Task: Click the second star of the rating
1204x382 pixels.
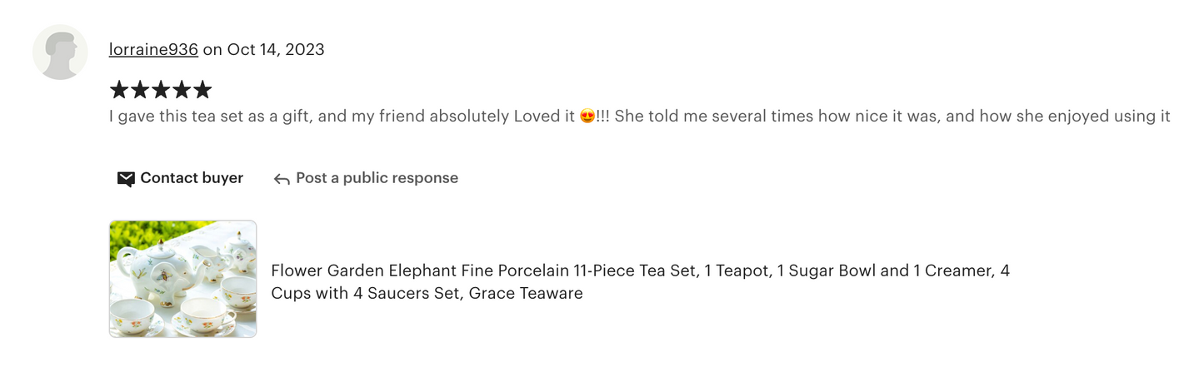Action: click(140, 90)
